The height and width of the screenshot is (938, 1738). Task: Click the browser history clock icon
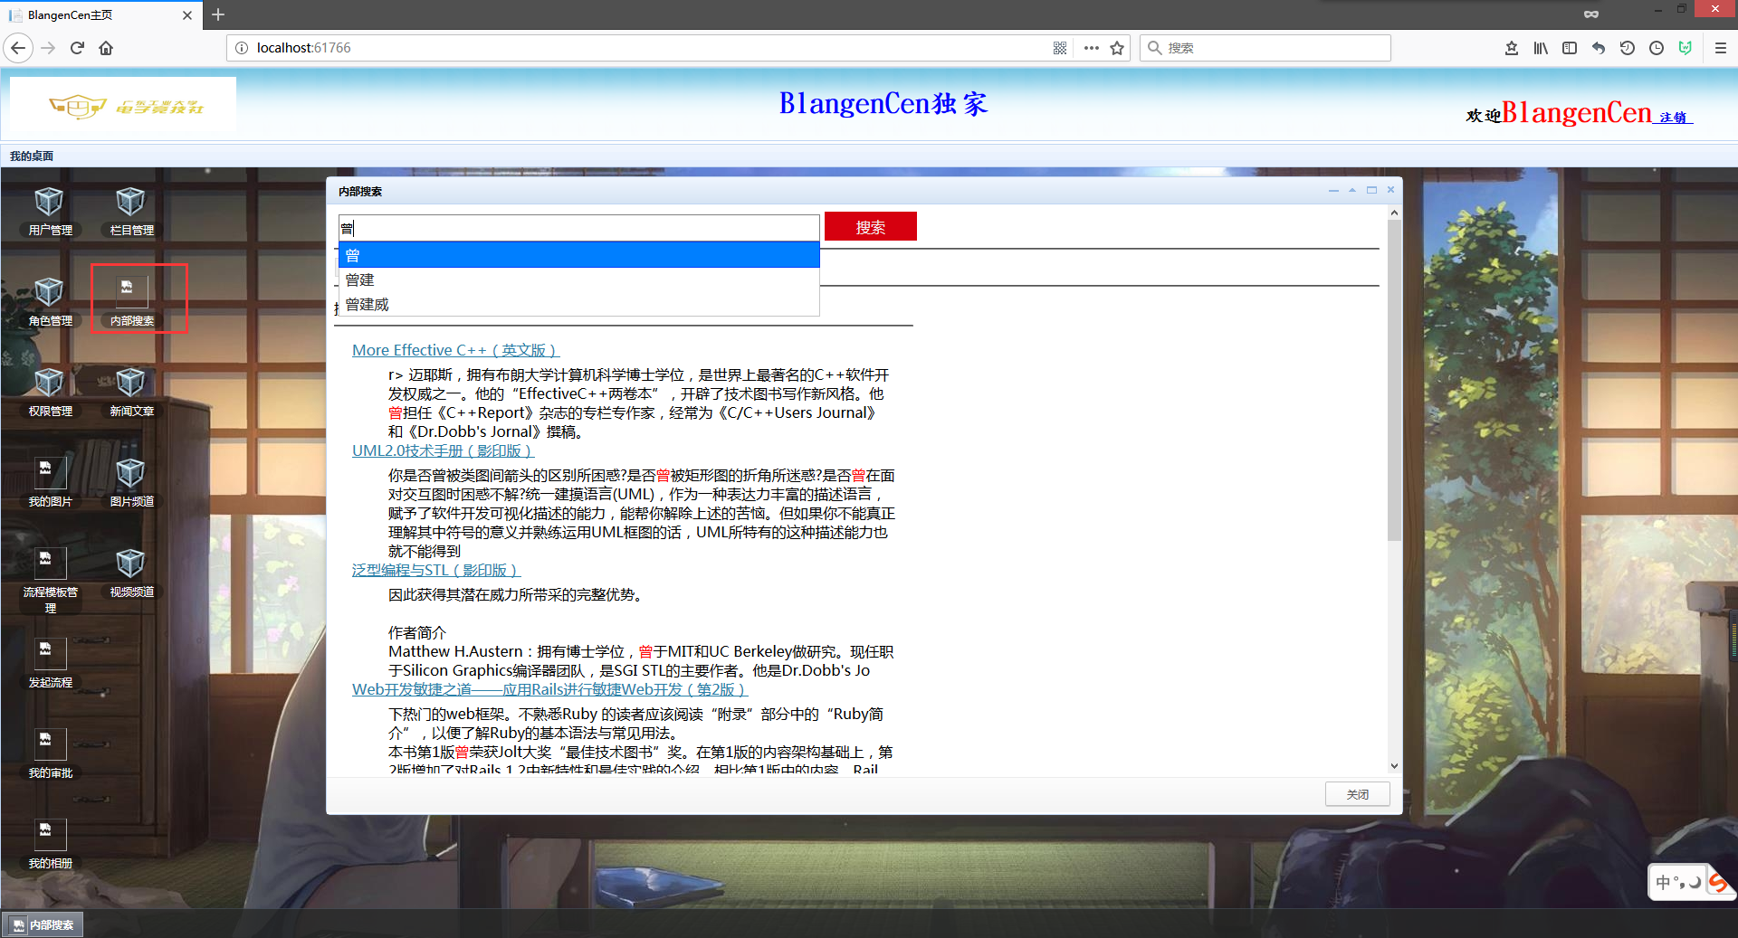coord(1657,48)
